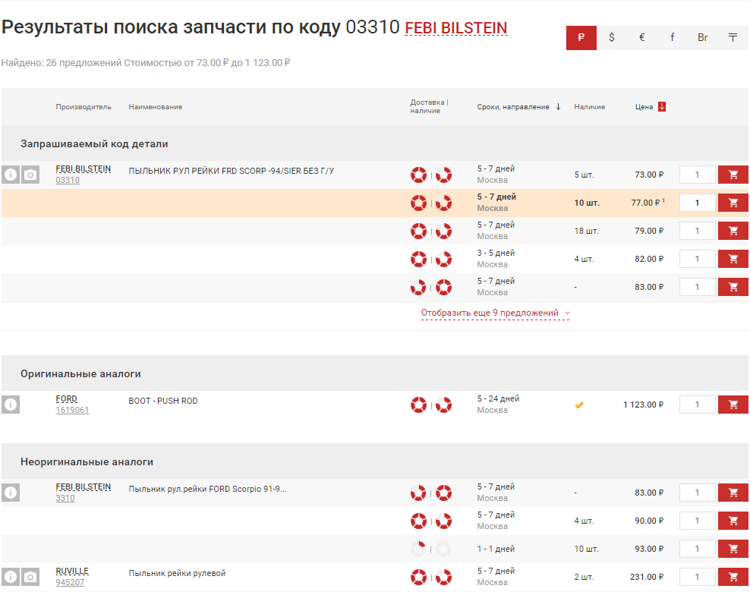750x592 pixels.
Task: Click the Производитель column header
Action: click(x=84, y=107)
